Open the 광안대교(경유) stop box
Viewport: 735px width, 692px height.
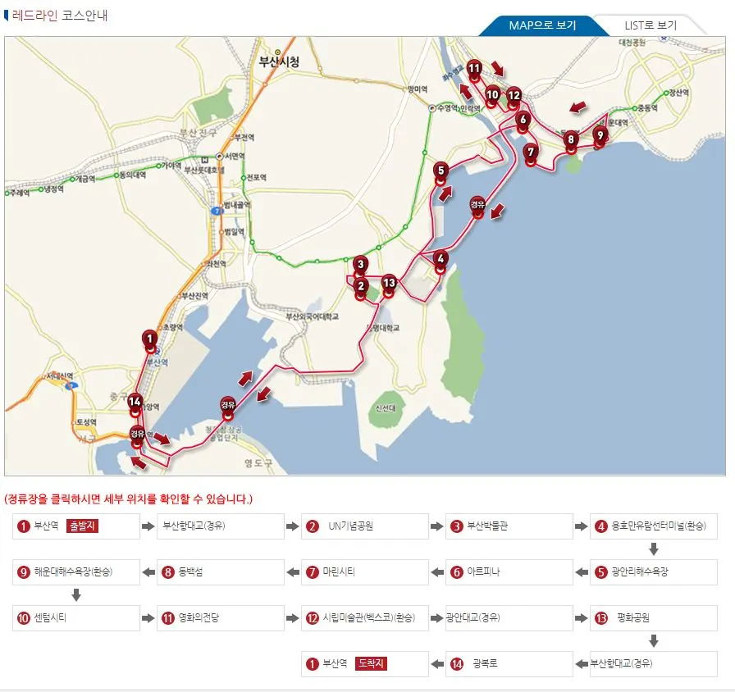[509, 618]
